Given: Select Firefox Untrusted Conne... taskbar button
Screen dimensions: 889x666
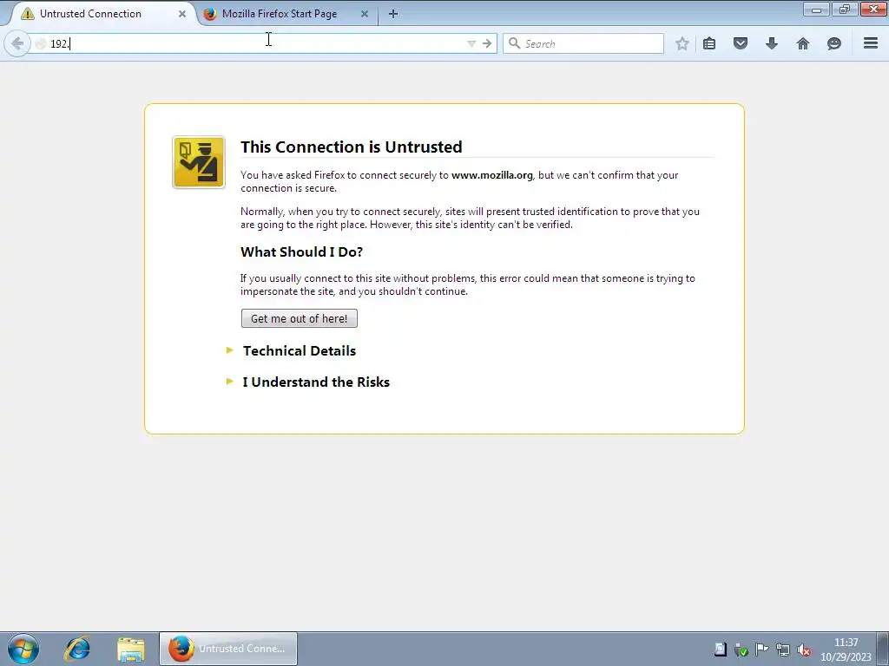Looking at the screenshot, I should click(x=228, y=649).
